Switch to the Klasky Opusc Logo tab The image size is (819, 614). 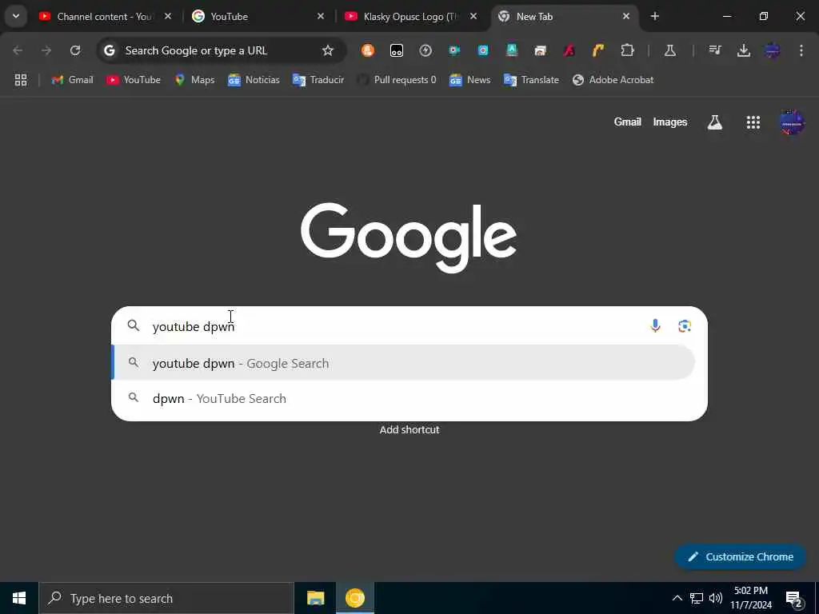click(x=410, y=16)
